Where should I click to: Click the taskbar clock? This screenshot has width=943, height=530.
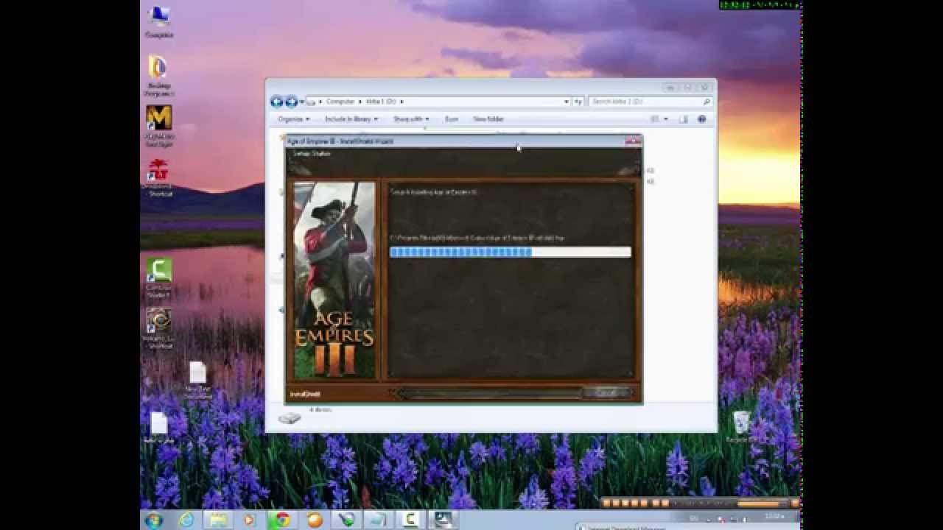(x=775, y=517)
